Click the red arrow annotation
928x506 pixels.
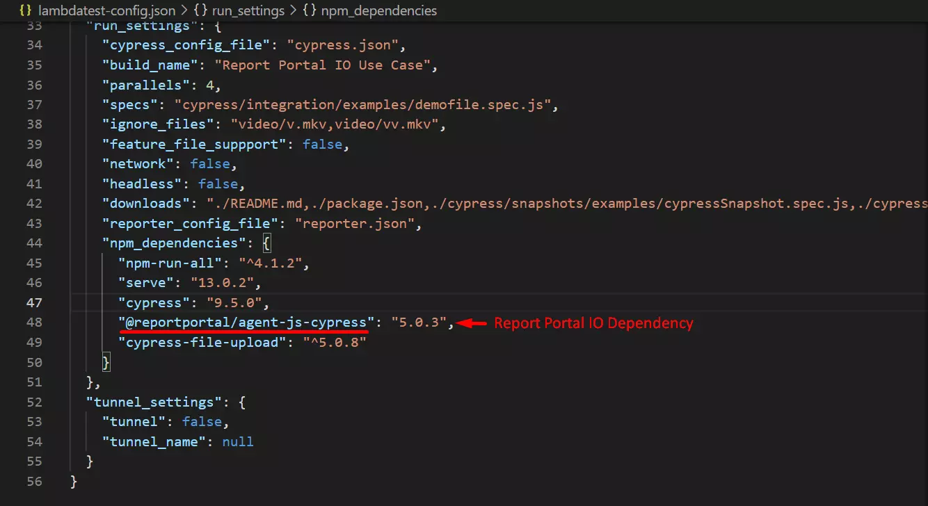(x=472, y=323)
